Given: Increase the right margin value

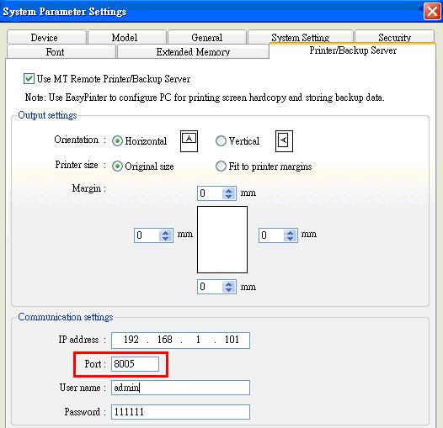Looking at the screenshot, I should (290, 232).
